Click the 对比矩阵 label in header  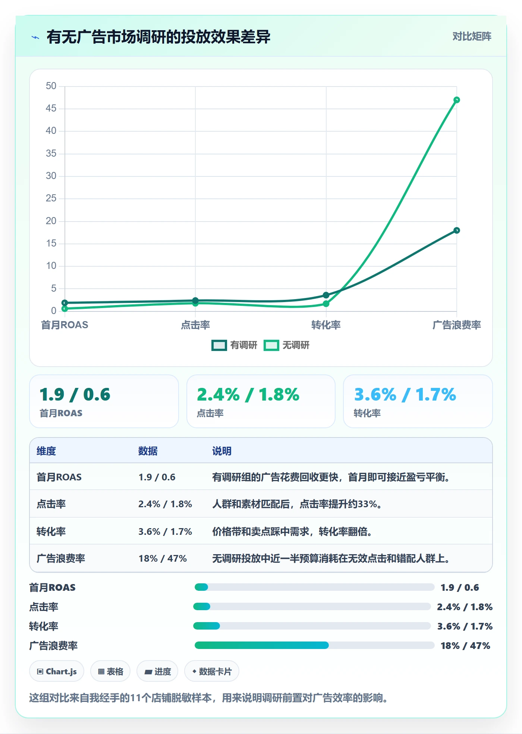472,37
